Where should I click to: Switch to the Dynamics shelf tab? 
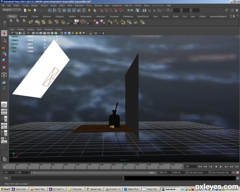coord(114,16)
